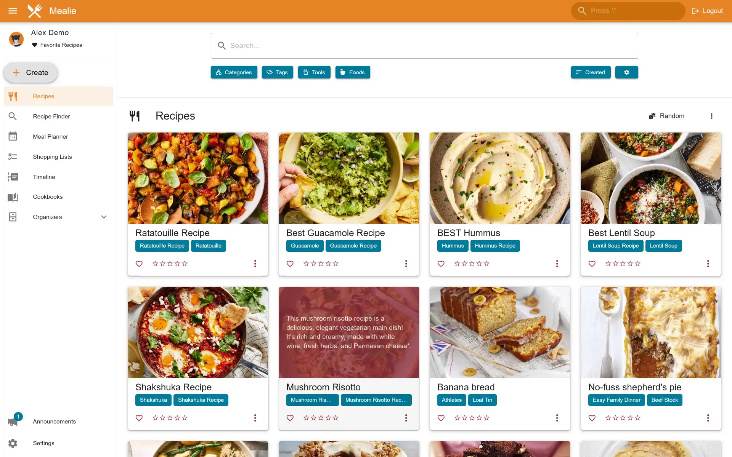
Task: Open the Tools filter dropdown
Action: (314, 72)
